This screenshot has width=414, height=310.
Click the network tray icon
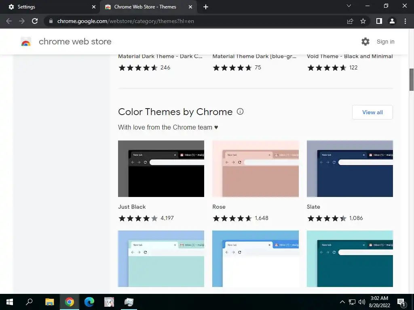pyautogui.click(x=352, y=302)
